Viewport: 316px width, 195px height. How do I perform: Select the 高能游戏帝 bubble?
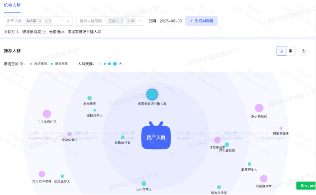[x=264, y=179]
